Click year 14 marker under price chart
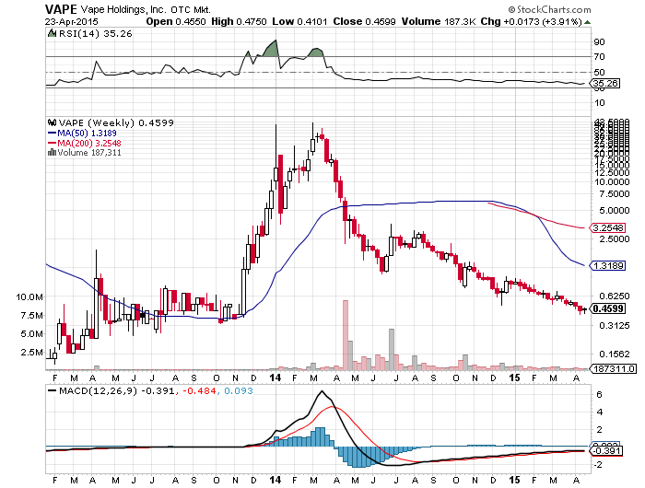 [x=276, y=378]
